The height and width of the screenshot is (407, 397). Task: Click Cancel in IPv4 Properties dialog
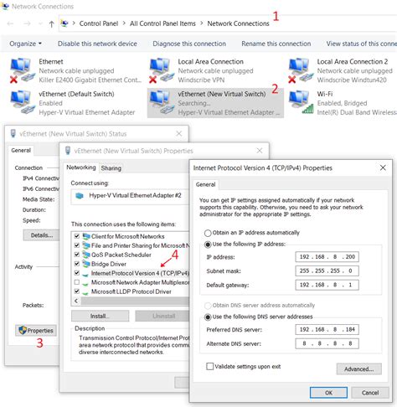pyautogui.click(x=370, y=393)
